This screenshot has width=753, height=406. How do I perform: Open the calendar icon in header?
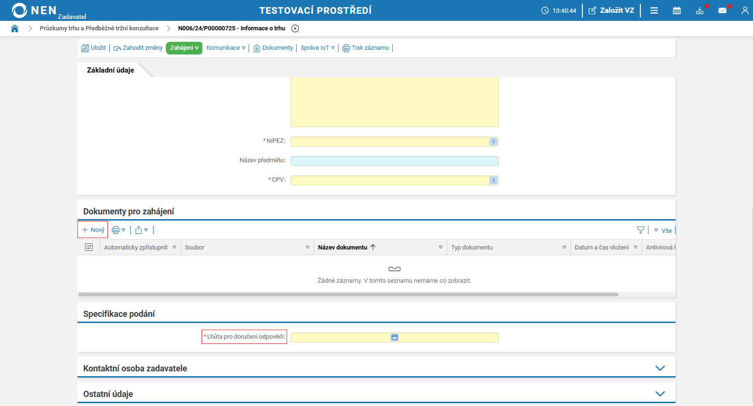pyautogui.click(x=676, y=10)
